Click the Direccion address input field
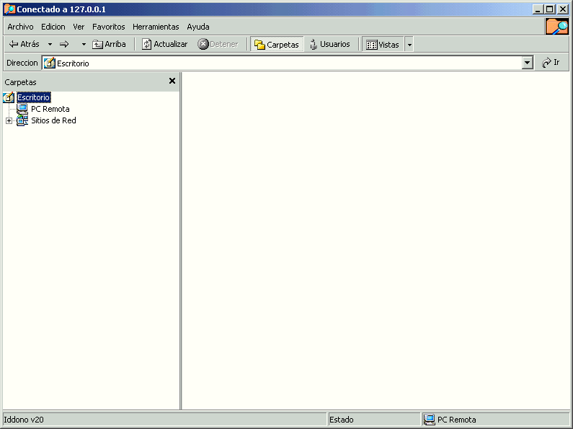Screen dimensions: 573x429 [288, 63]
